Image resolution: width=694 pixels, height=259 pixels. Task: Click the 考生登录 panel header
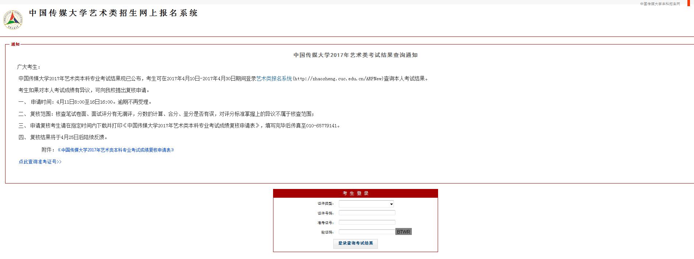pyautogui.click(x=356, y=193)
